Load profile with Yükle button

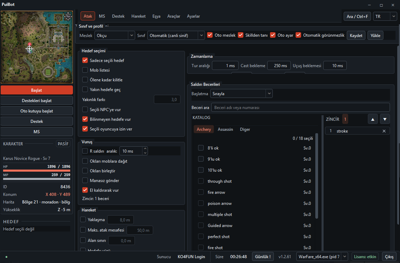375,35
